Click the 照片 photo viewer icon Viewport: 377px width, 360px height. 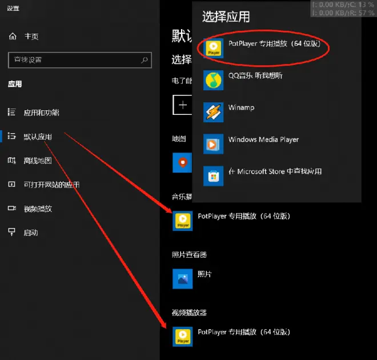[x=182, y=279]
